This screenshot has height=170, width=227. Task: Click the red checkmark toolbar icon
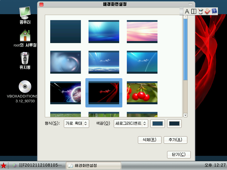point(207,11)
